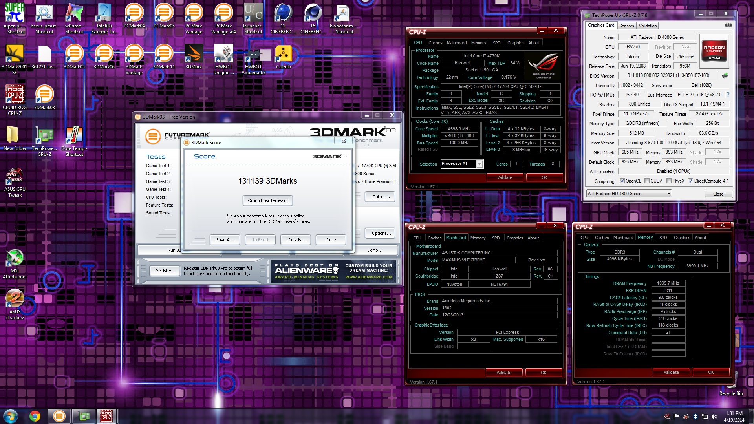Click the GPU-Z BIOS save icon
Image resolution: width=754 pixels, height=424 pixels.
(x=725, y=75)
